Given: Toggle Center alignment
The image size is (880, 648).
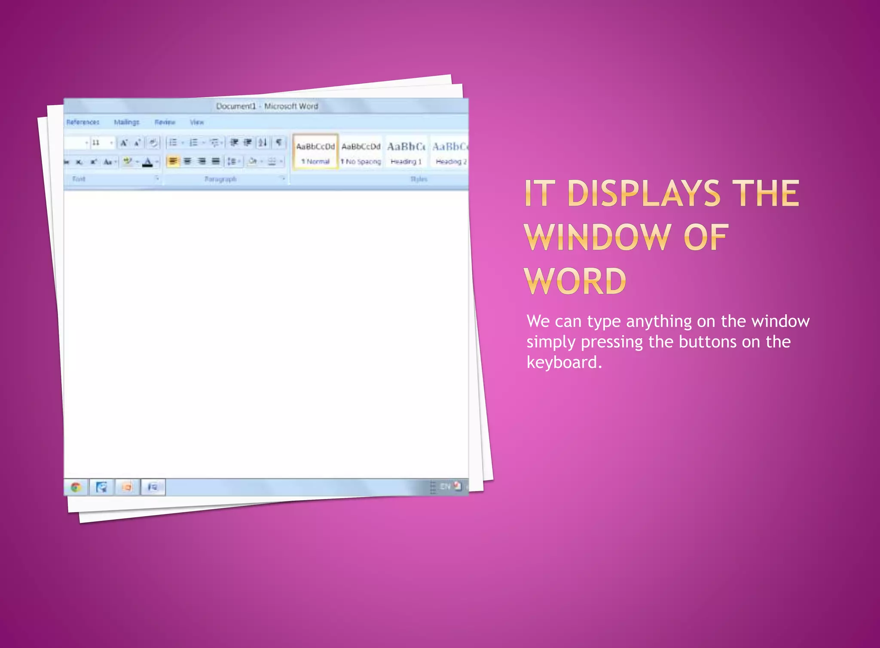Looking at the screenshot, I should (x=187, y=161).
